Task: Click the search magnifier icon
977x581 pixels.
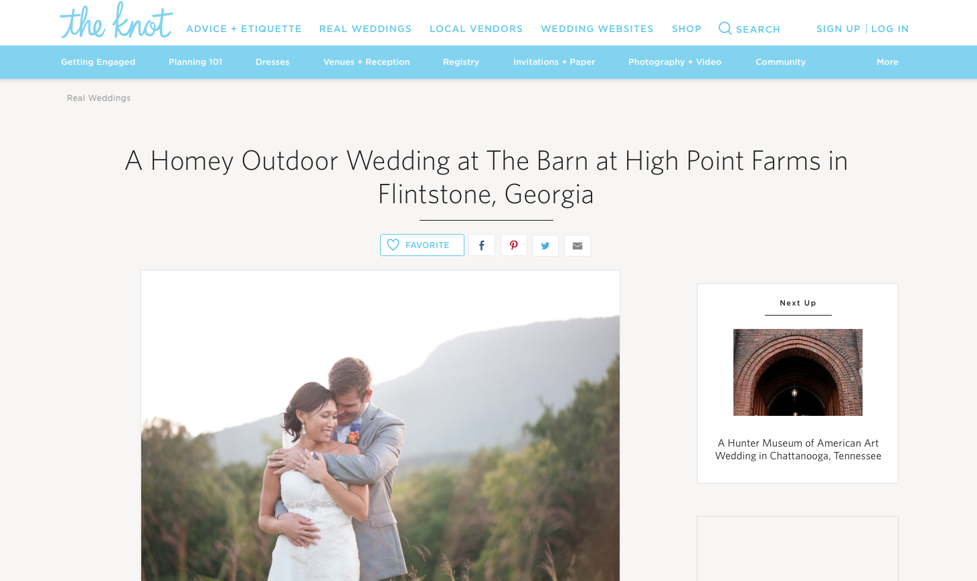Action: [x=725, y=28]
